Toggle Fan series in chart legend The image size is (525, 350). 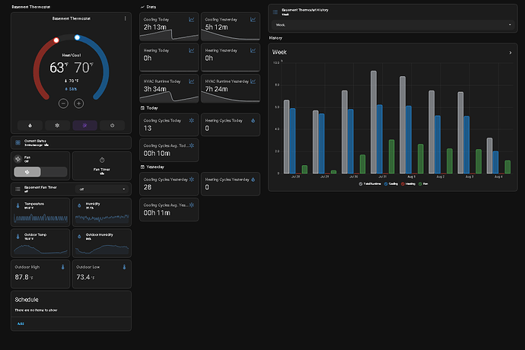pyautogui.click(x=423, y=184)
